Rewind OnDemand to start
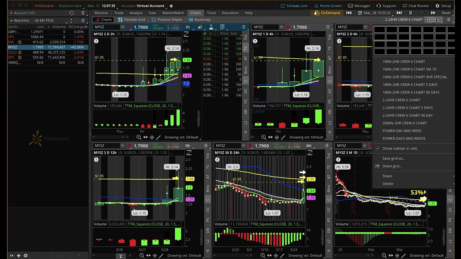 pos(349,13)
